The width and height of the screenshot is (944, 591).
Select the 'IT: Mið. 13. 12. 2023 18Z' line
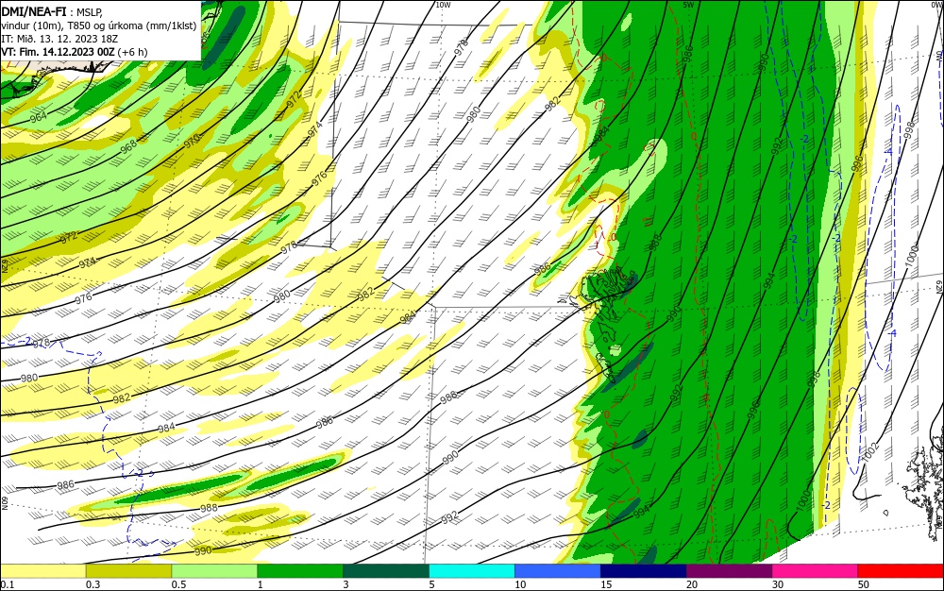(x=59, y=39)
